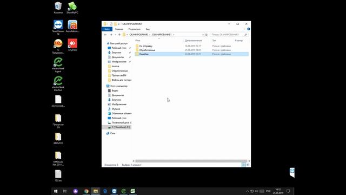Viewport: 346px width, 195px height.
Task: Select the 1C Предприятие desktop icon
Action: (58, 46)
